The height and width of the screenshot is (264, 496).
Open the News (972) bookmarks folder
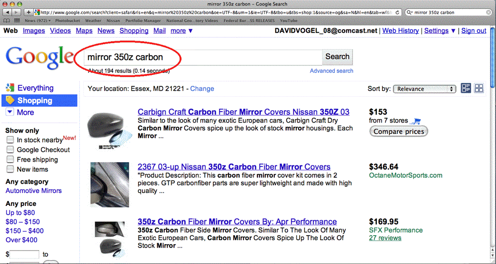tap(38, 20)
